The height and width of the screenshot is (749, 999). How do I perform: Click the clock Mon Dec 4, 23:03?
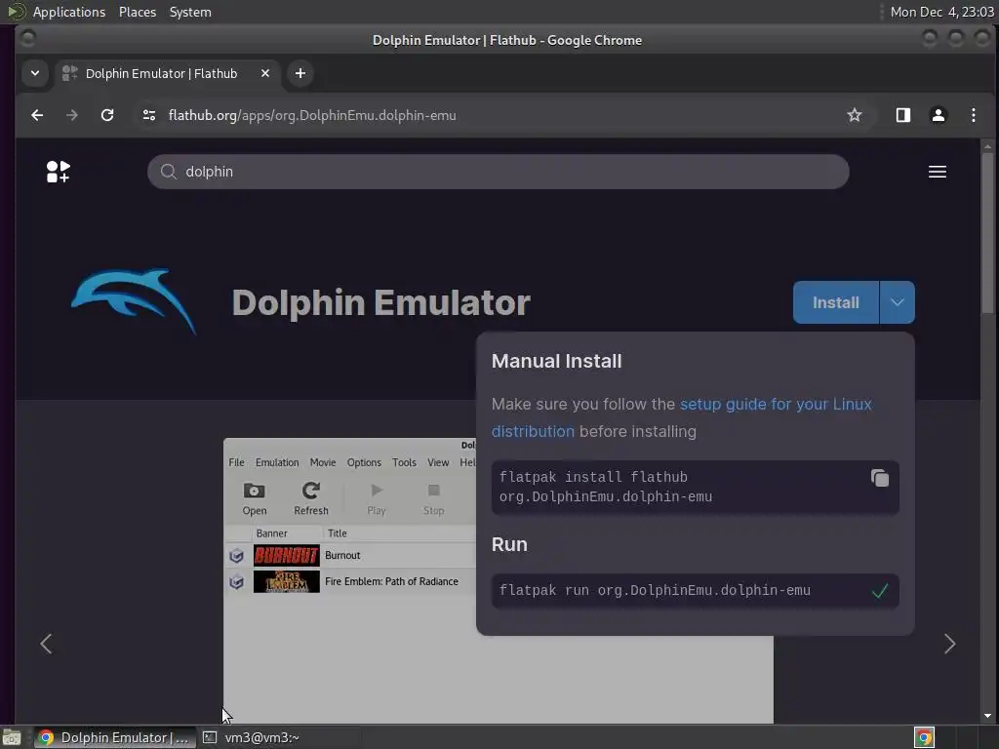click(941, 12)
